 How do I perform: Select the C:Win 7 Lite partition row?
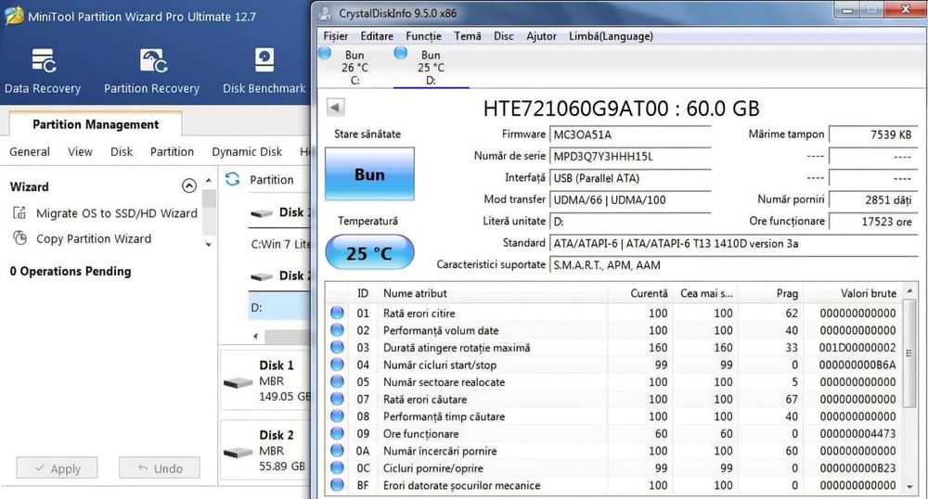(x=279, y=244)
